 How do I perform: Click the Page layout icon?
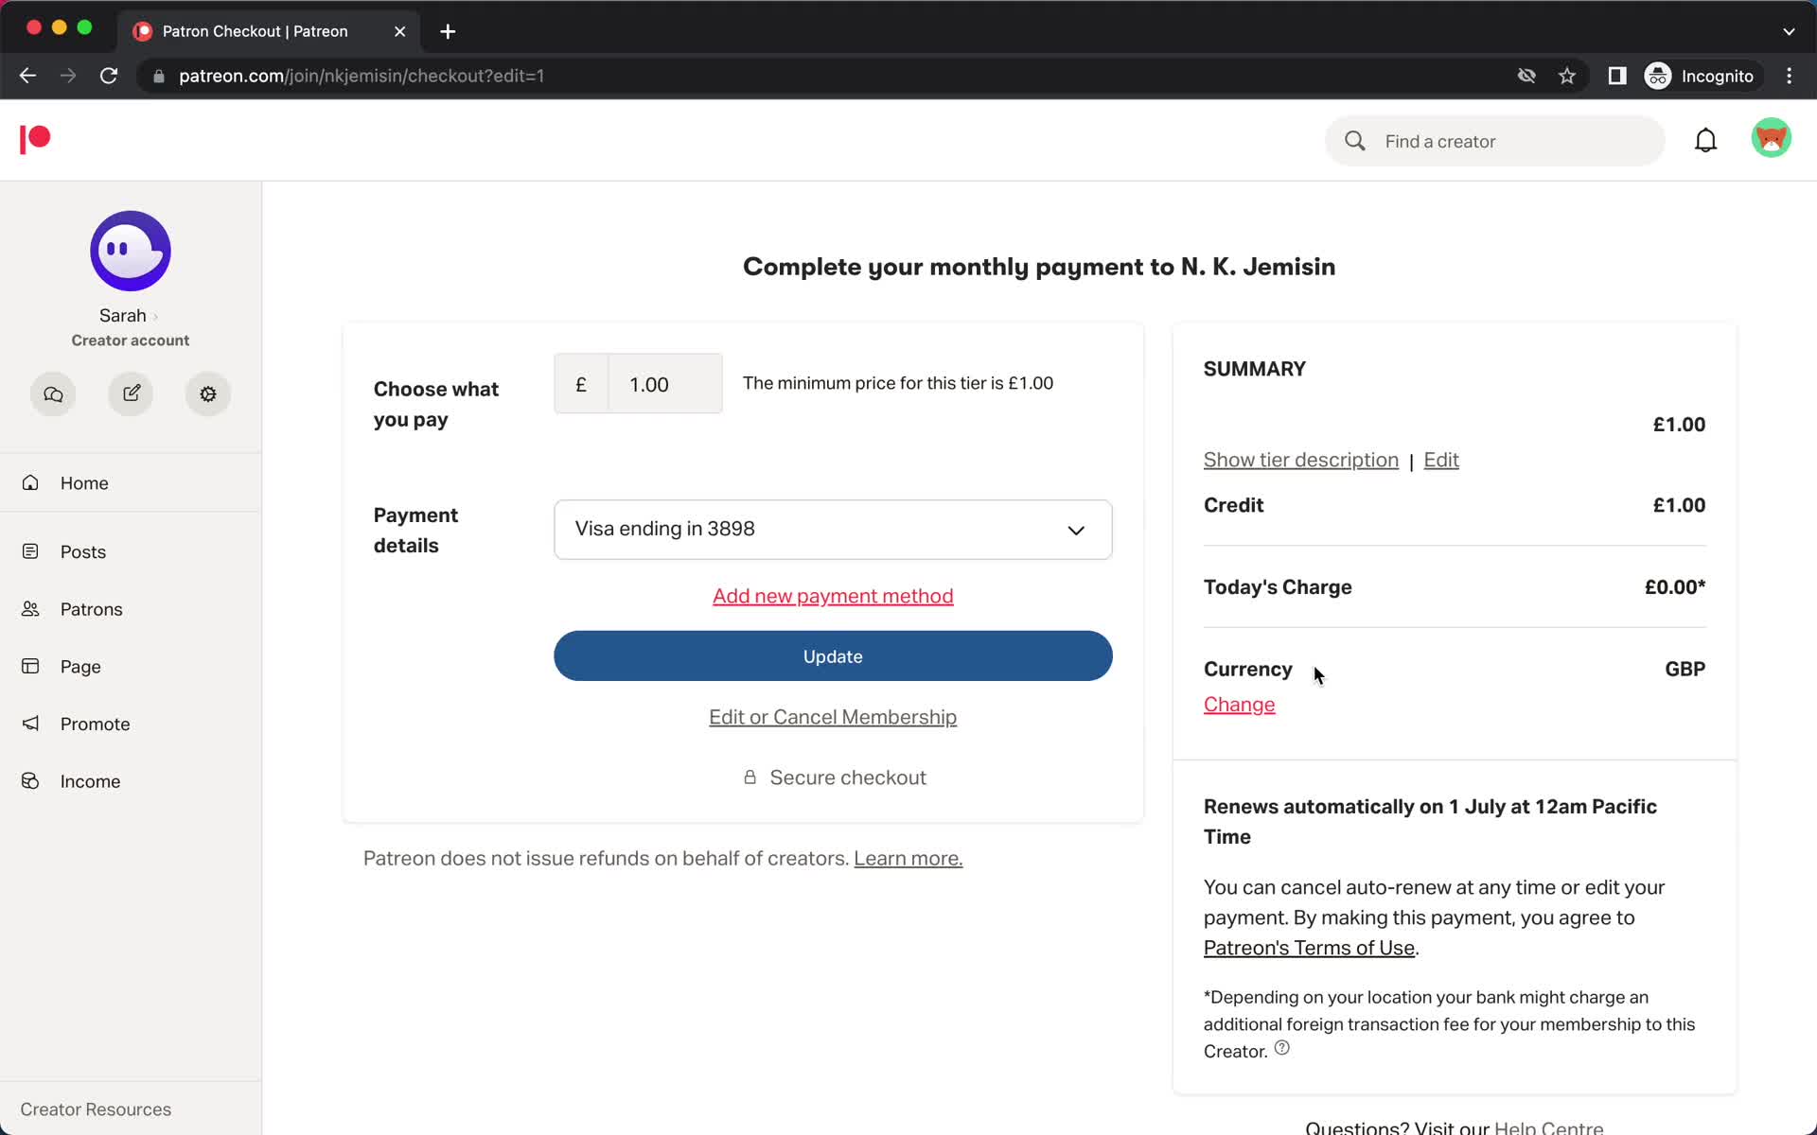click(30, 667)
